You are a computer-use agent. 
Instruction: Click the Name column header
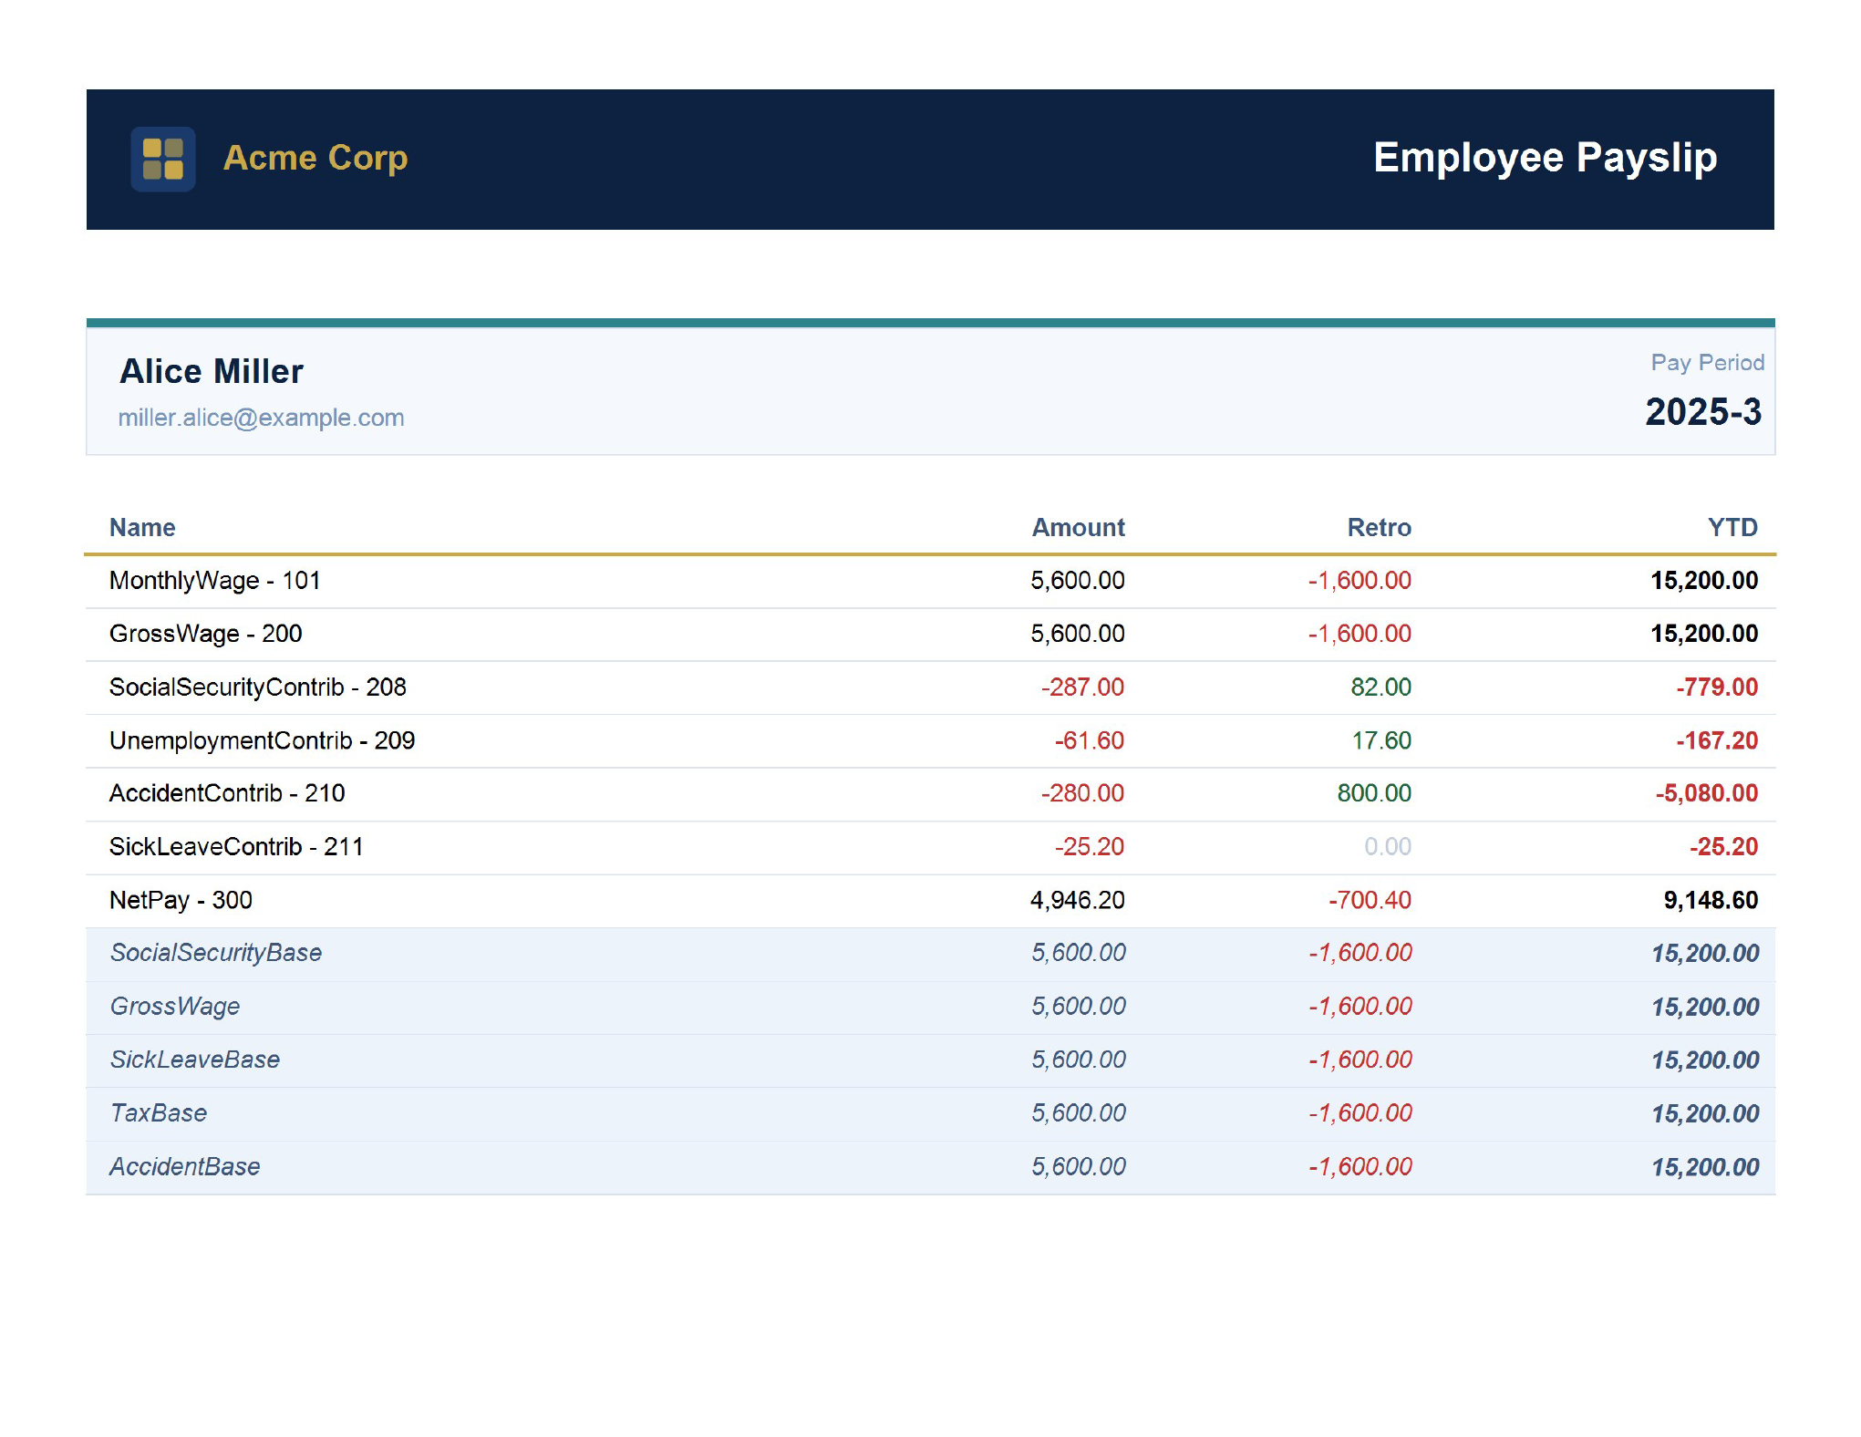coord(142,527)
